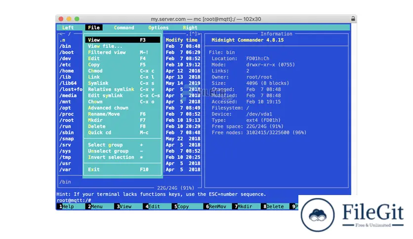This screenshot has width=413, height=239.
Task: Choose Chmod from File menu
Action: [123, 71]
